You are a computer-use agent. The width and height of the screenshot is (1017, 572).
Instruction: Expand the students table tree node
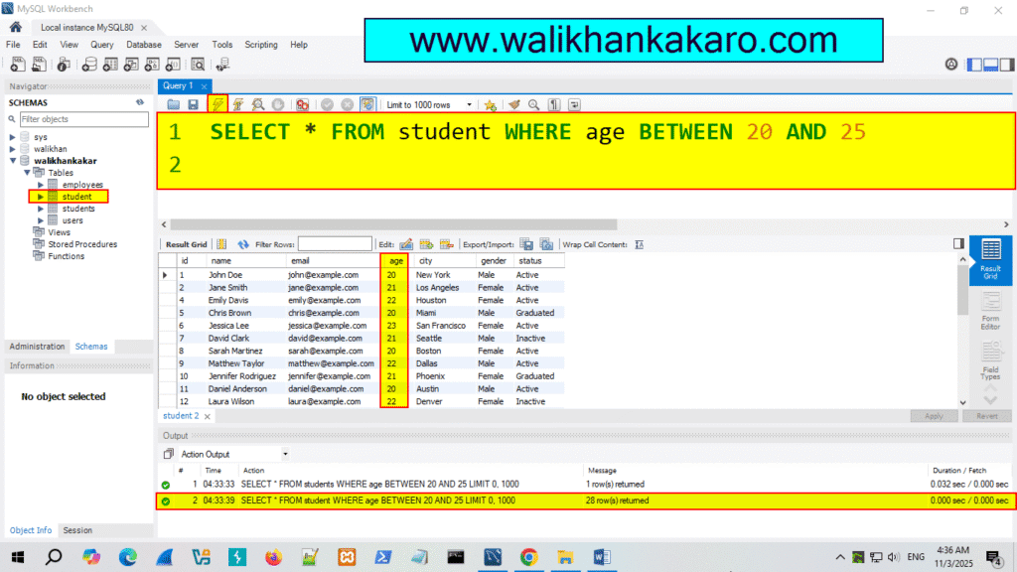(41, 209)
